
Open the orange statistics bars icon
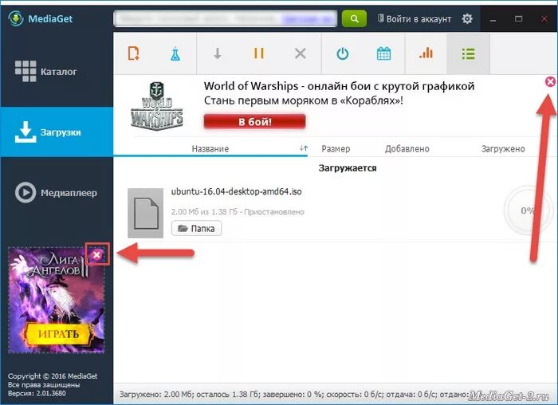pyautogui.click(x=426, y=53)
